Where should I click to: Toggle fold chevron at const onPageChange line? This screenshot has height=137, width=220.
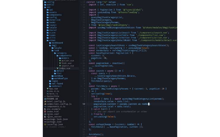pyautogui.click(x=81, y=124)
